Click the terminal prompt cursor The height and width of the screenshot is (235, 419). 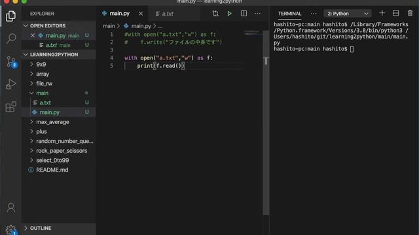coord(352,49)
